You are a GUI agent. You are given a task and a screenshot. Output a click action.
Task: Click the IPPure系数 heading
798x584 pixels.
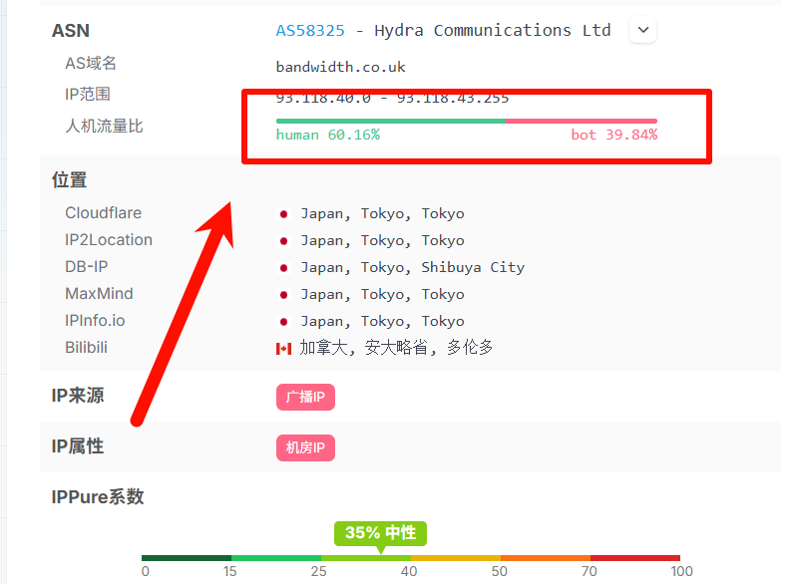click(x=98, y=497)
